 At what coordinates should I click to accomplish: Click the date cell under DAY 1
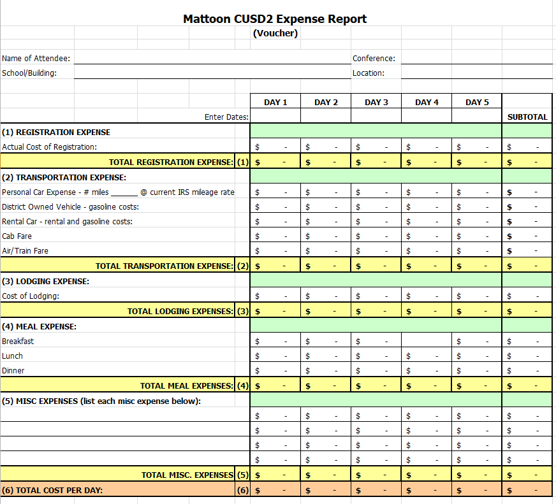click(275, 117)
